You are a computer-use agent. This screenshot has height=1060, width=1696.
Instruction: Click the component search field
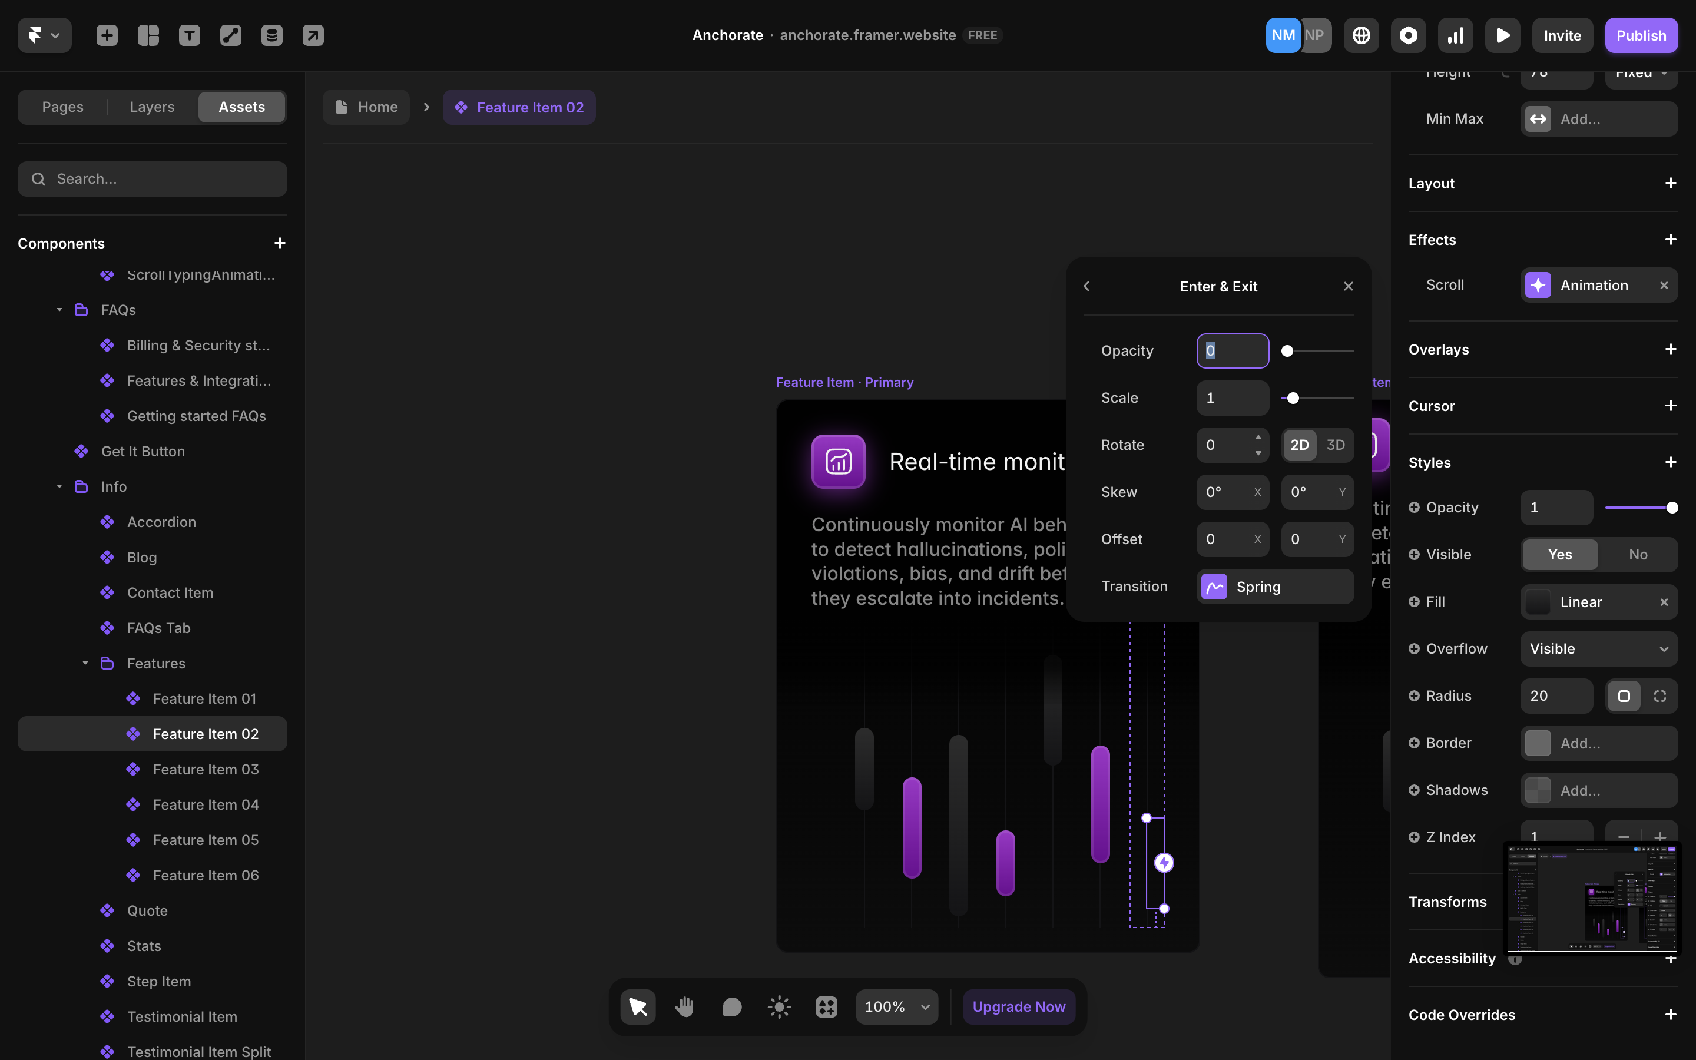coord(152,179)
